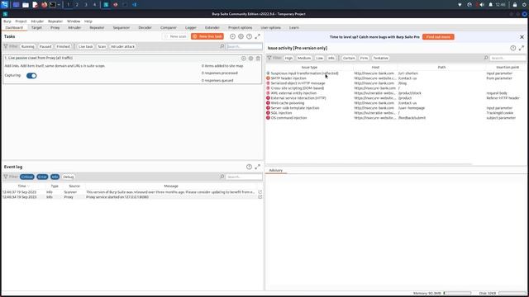
Task: Select the SQL injection issue row
Action: (395, 113)
